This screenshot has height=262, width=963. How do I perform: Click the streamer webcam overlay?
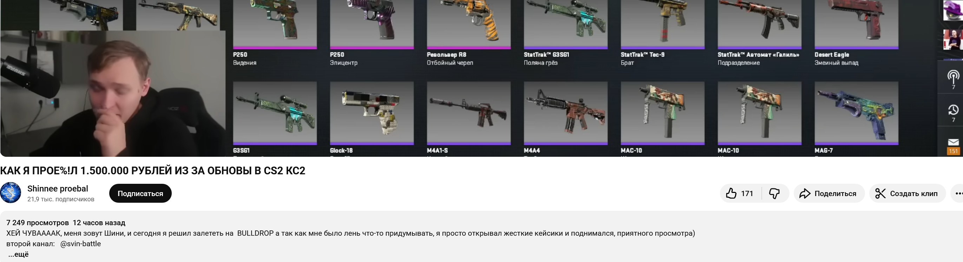113,93
